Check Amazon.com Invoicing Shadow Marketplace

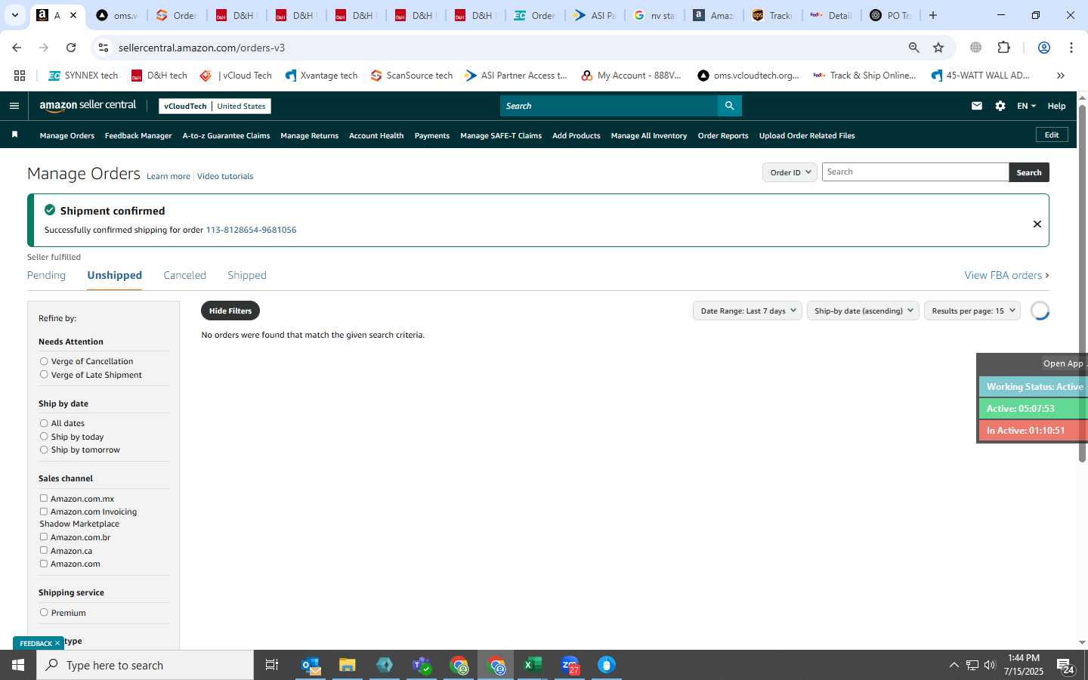44,512
